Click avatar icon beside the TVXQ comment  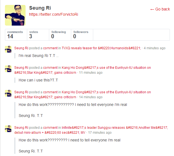click(x=8, y=49)
